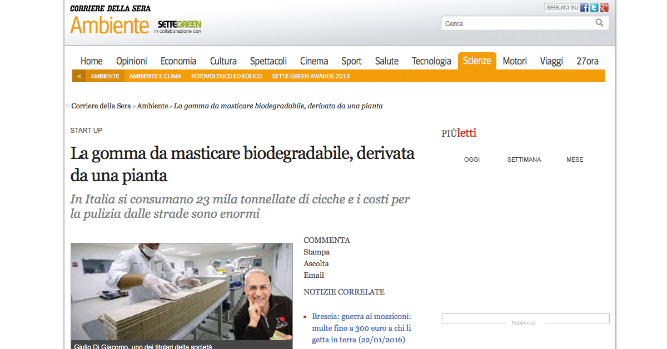Switch Più letti to Settimana tab
Viewport: 667px width, 349px height.
point(524,159)
